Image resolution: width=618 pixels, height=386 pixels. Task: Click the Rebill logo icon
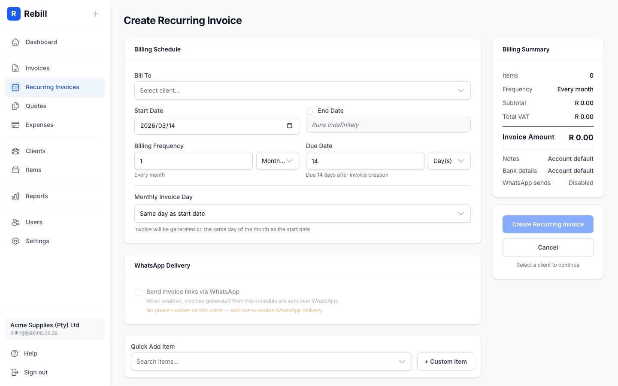(x=14, y=14)
